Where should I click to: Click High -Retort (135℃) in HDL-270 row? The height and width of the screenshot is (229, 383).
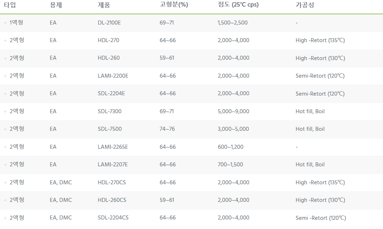click(320, 40)
